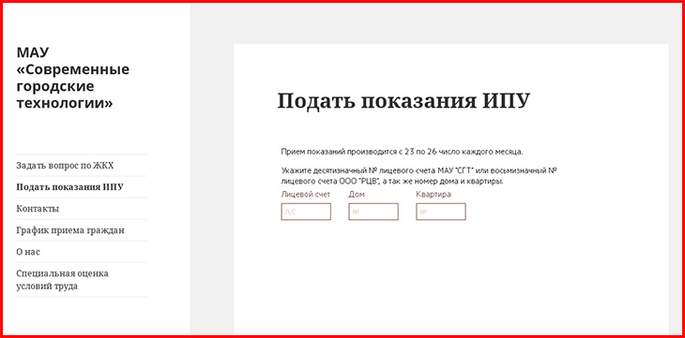Focus the Лицевой счет input field
The image size is (685, 338).
point(306,212)
